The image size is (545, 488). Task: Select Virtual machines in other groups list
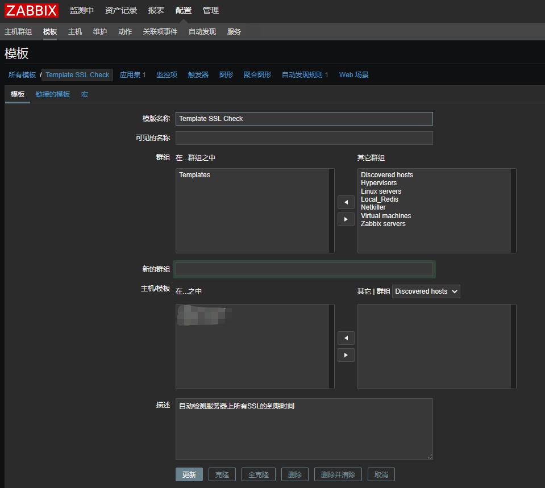tap(386, 216)
